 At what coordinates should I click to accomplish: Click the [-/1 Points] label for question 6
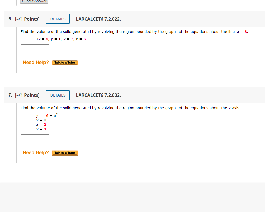27,19
